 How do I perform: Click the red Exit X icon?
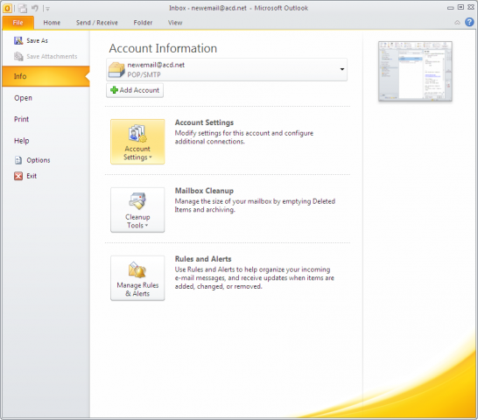18,176
